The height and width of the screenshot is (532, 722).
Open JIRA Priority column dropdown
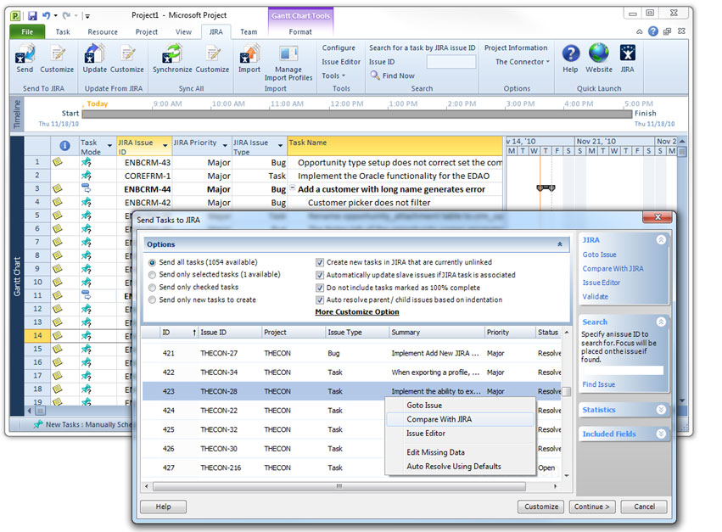coord(225,146)
